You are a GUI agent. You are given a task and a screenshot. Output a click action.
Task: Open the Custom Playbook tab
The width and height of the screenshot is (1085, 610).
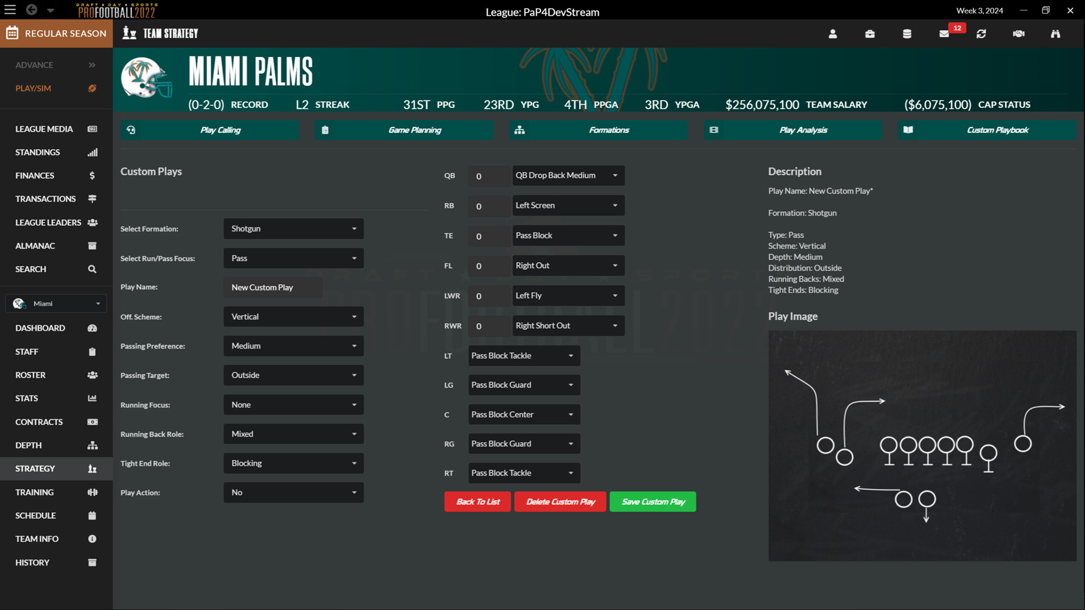coord(987,130)
